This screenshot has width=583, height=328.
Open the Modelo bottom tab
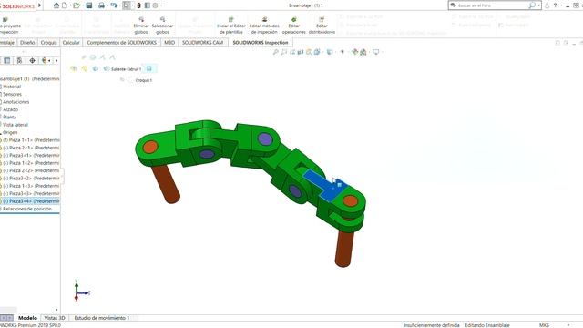tap(27, 318)
